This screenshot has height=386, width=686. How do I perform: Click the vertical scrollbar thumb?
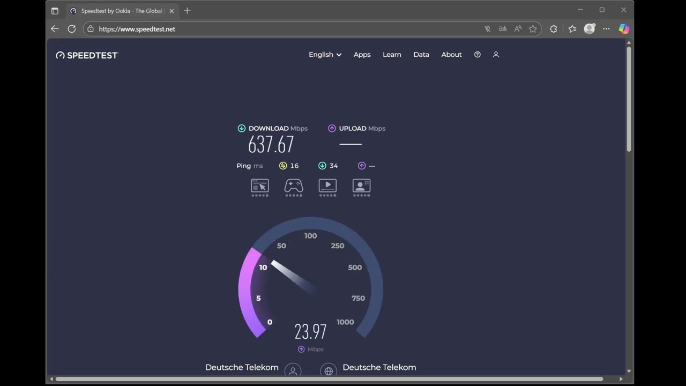tap(629, 99)
